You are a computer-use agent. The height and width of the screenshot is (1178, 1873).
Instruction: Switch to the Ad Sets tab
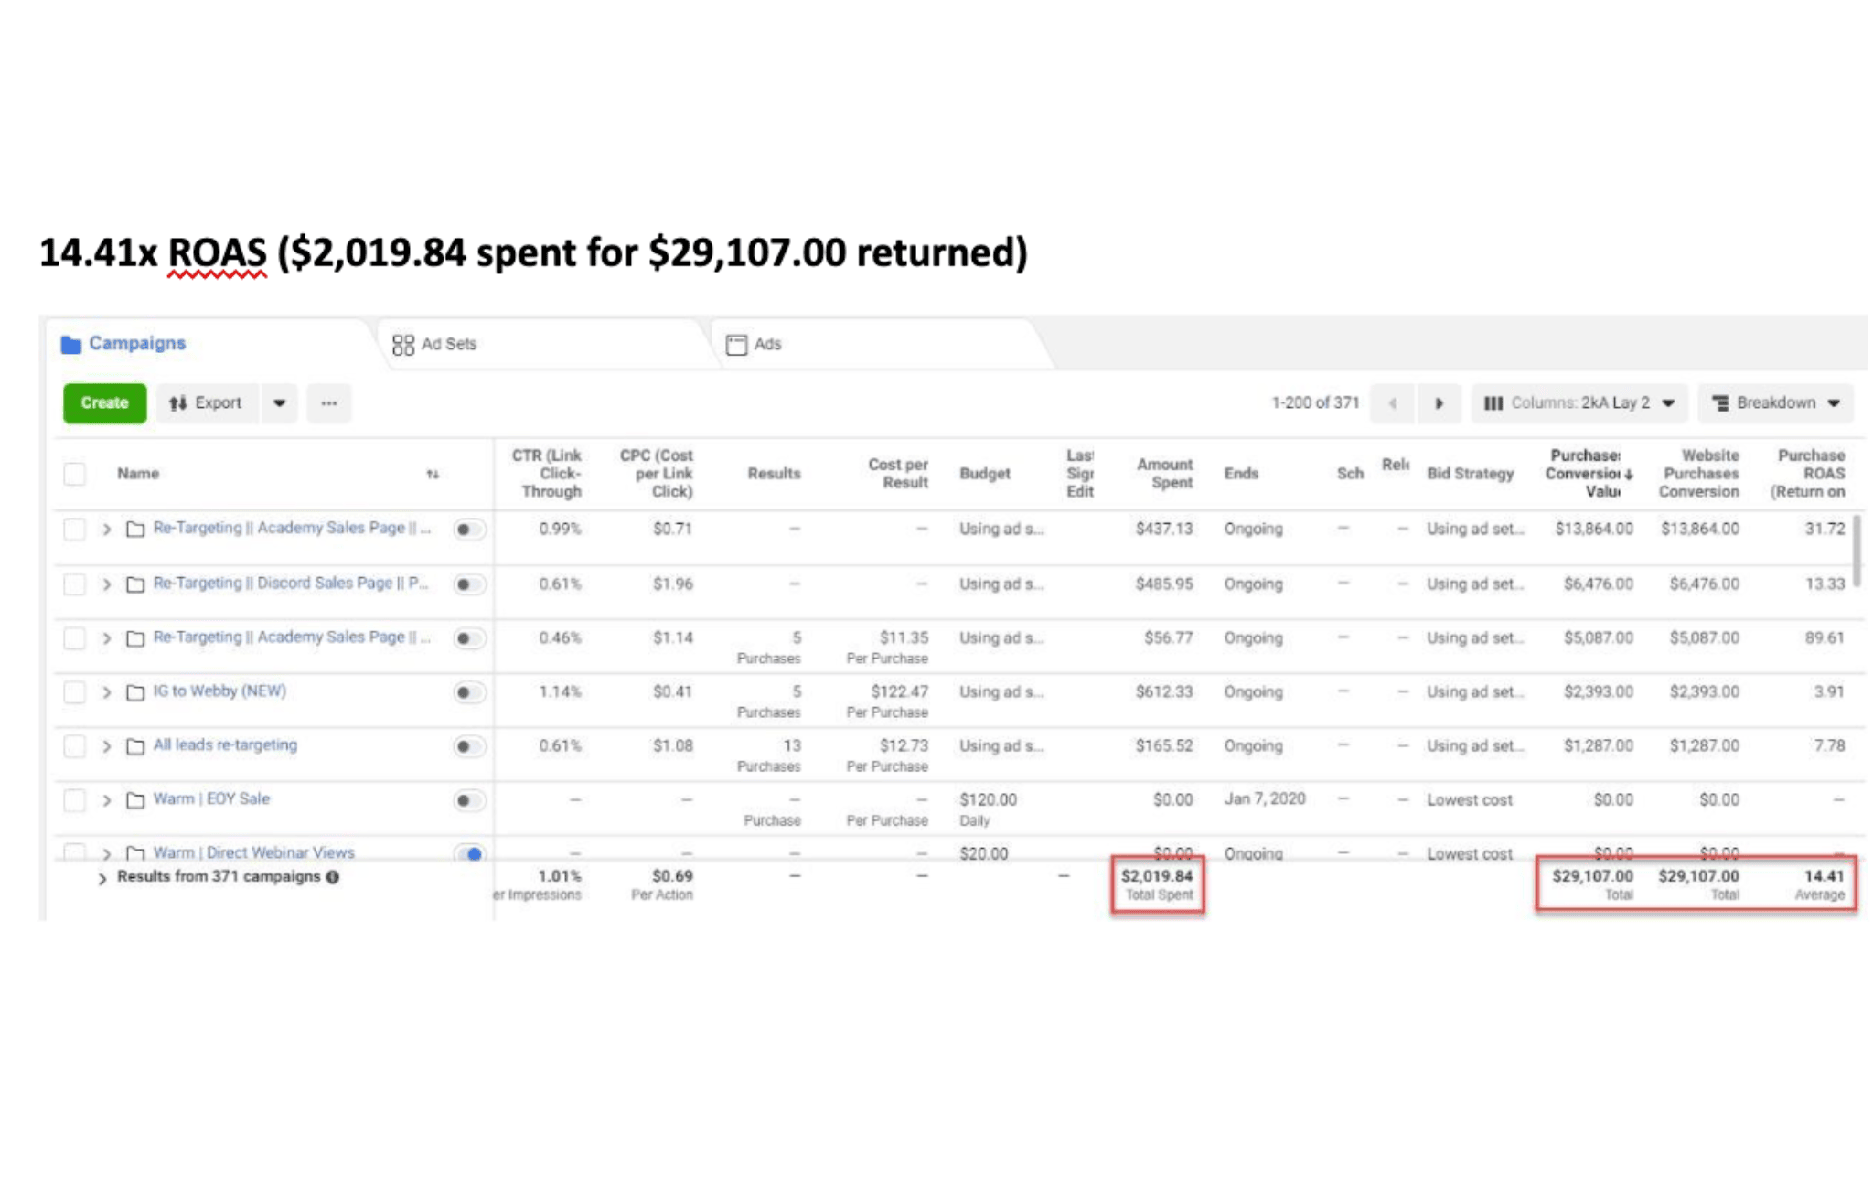pos(448,345)
